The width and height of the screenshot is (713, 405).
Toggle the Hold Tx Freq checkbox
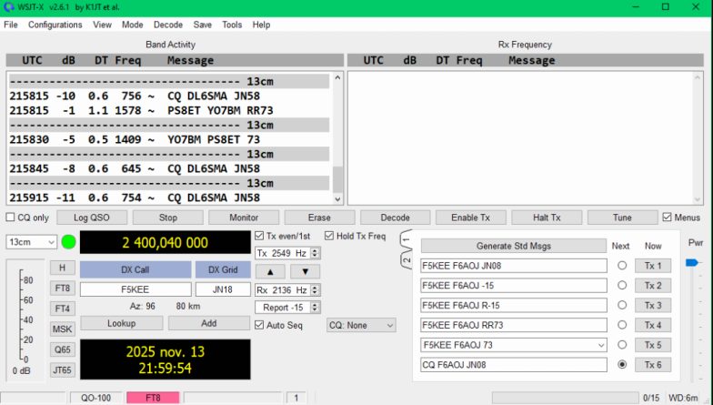(329, 237)
